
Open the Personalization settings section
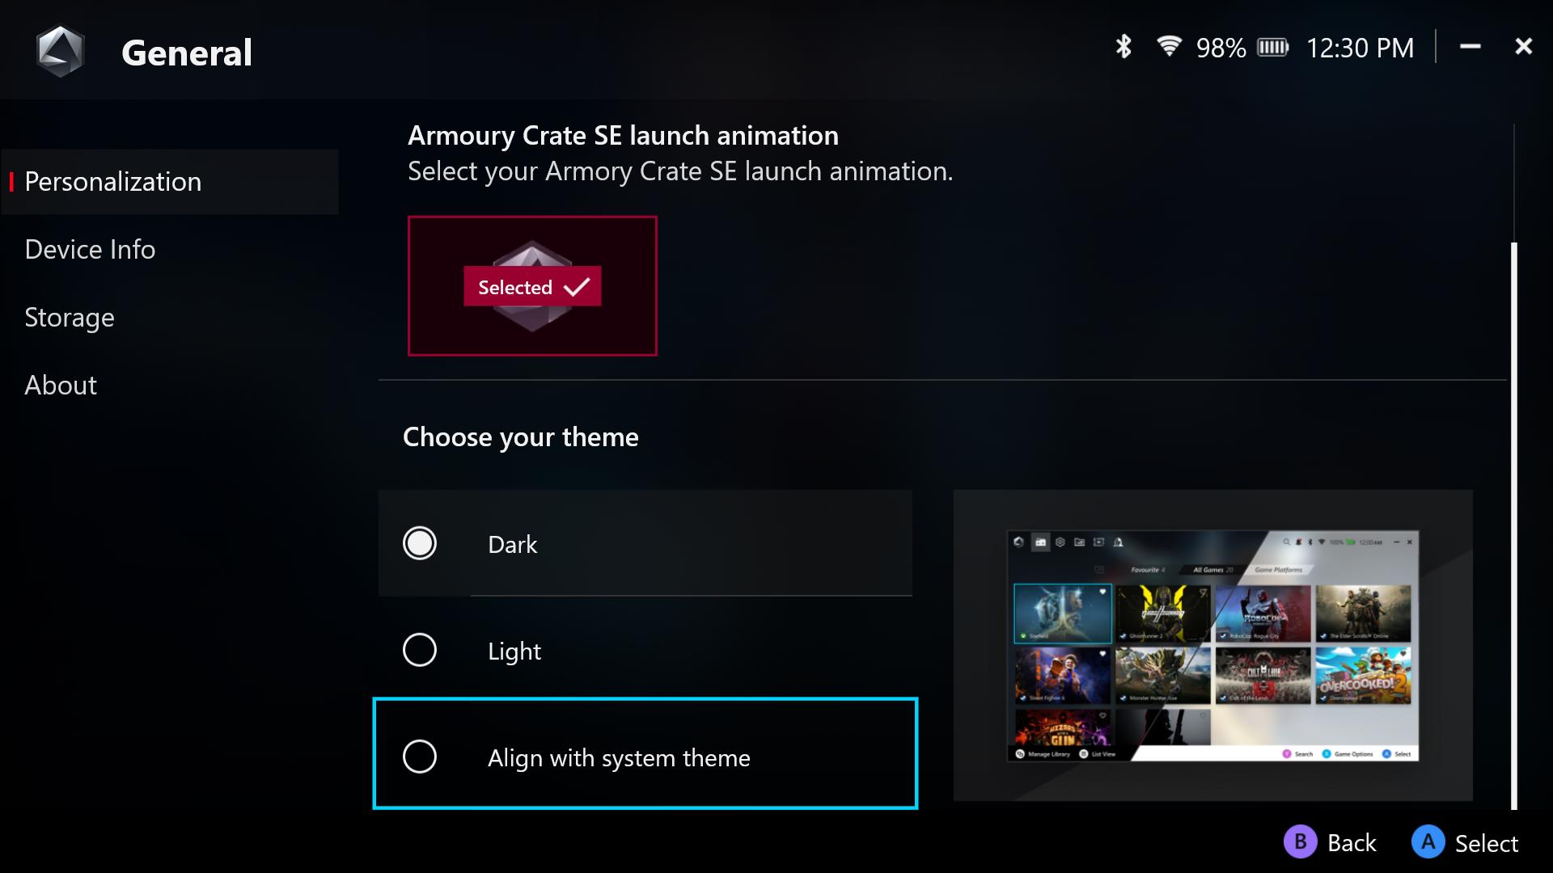tap(113, 180)
